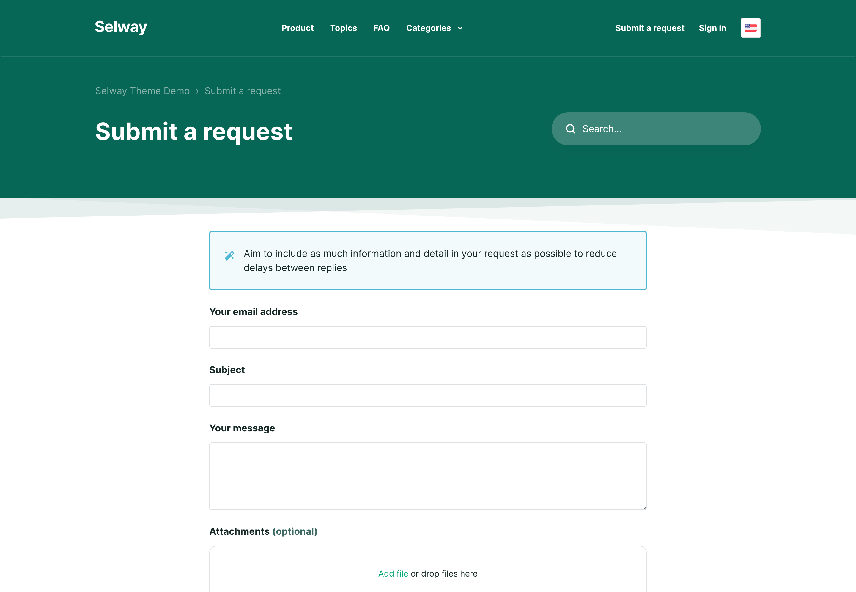Image resolution: width=856 pixels, height=592 pixels.
Task: Click the Selway Theme Demo breadcrumb
Action: 142,91
